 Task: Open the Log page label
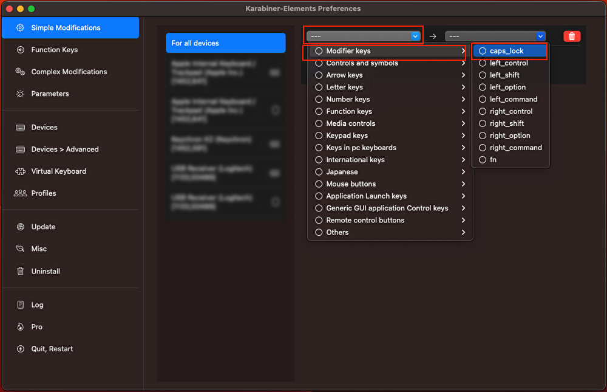37,304
